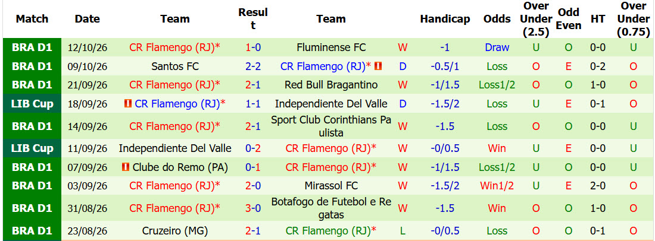
Task: Open the Mirassol FC team page
Action: pyautogui.click(x=331, y=186)
